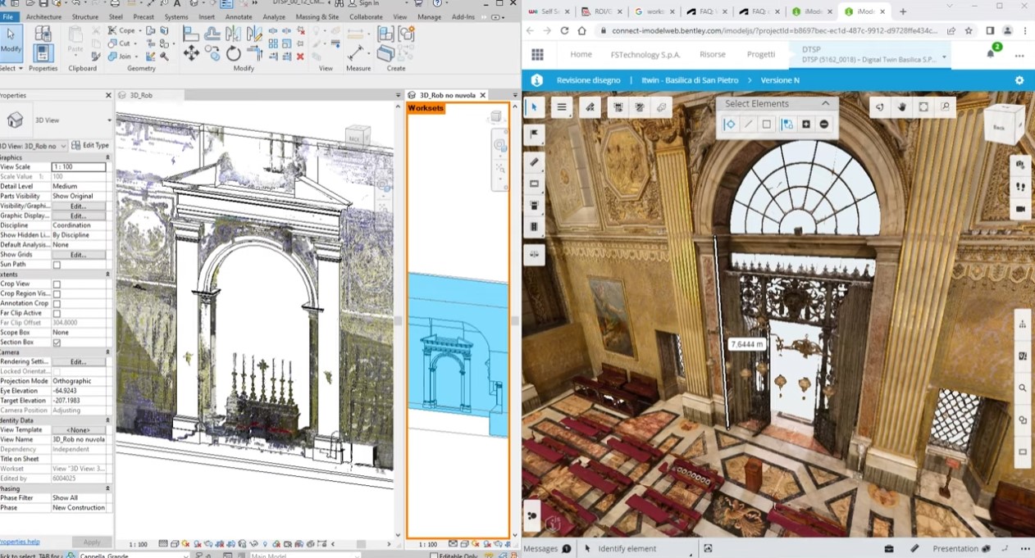Click the Itwin - Basilica di San Pietro breadcrumb
Viewport: 1035px width, 558px height.
[x=691, y=80]
